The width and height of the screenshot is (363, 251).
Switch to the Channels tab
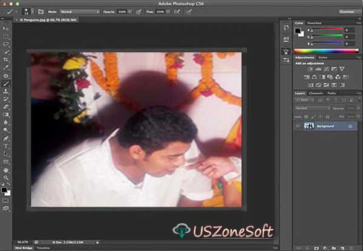[x=316, y=93]
